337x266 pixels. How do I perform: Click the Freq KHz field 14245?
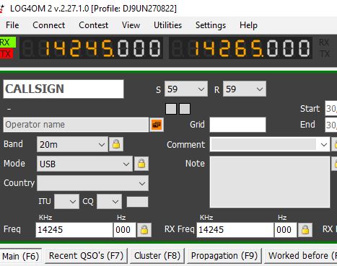tap(74, 230)
